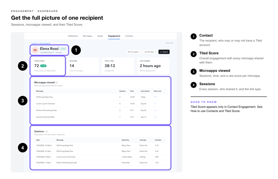The image size is (278, 179).
Task: Click the Date column header
Action: pos(38,140)
